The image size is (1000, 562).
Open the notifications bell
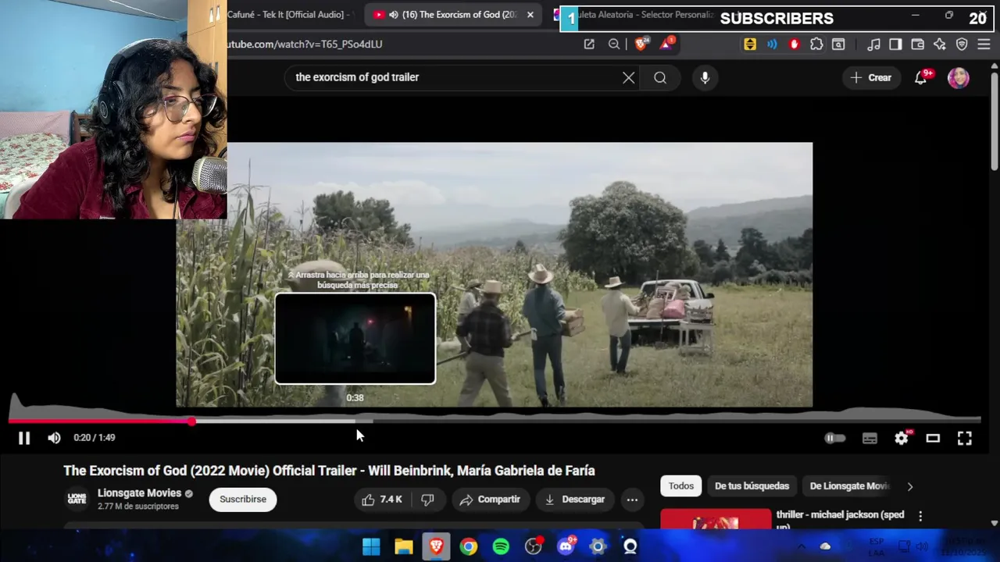[x=921, y=77]
